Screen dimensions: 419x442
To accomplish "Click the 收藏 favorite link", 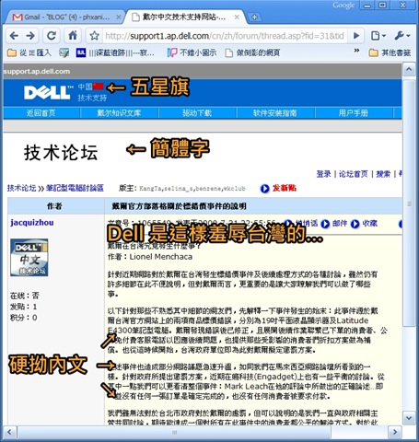I will (x=369, y=224).
